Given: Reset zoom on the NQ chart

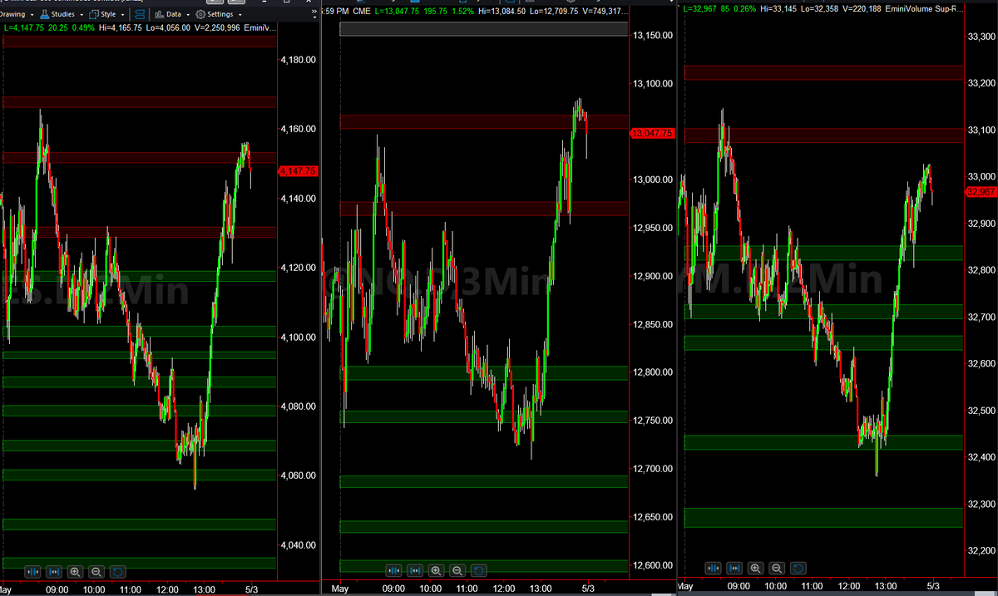Looking at the screenshot, I should point(478,570).
